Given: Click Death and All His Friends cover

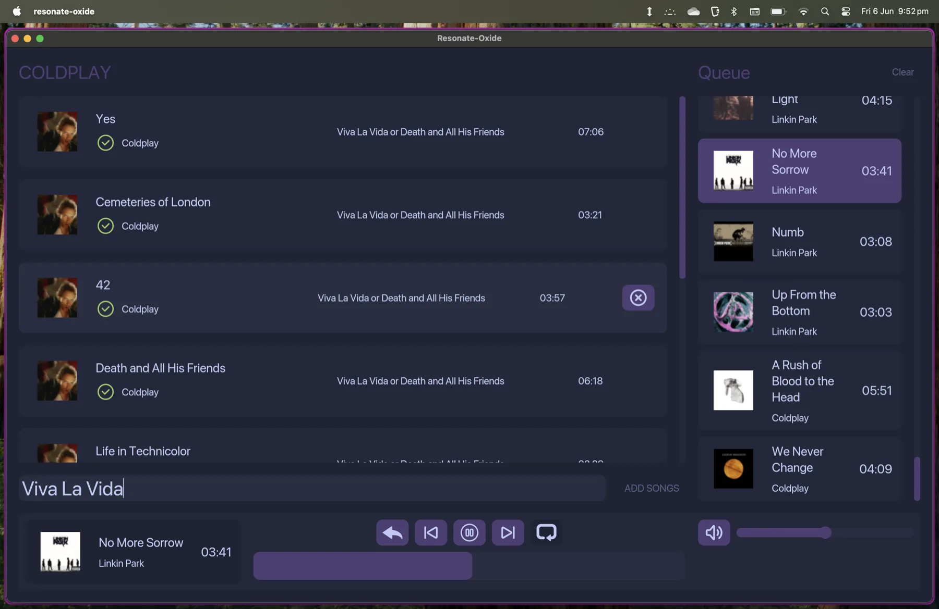Looking at the screenshot, I should click(57, 381).
